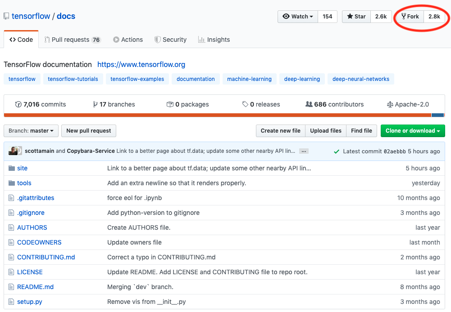Open the setup.py file

[x=30, y=302]
